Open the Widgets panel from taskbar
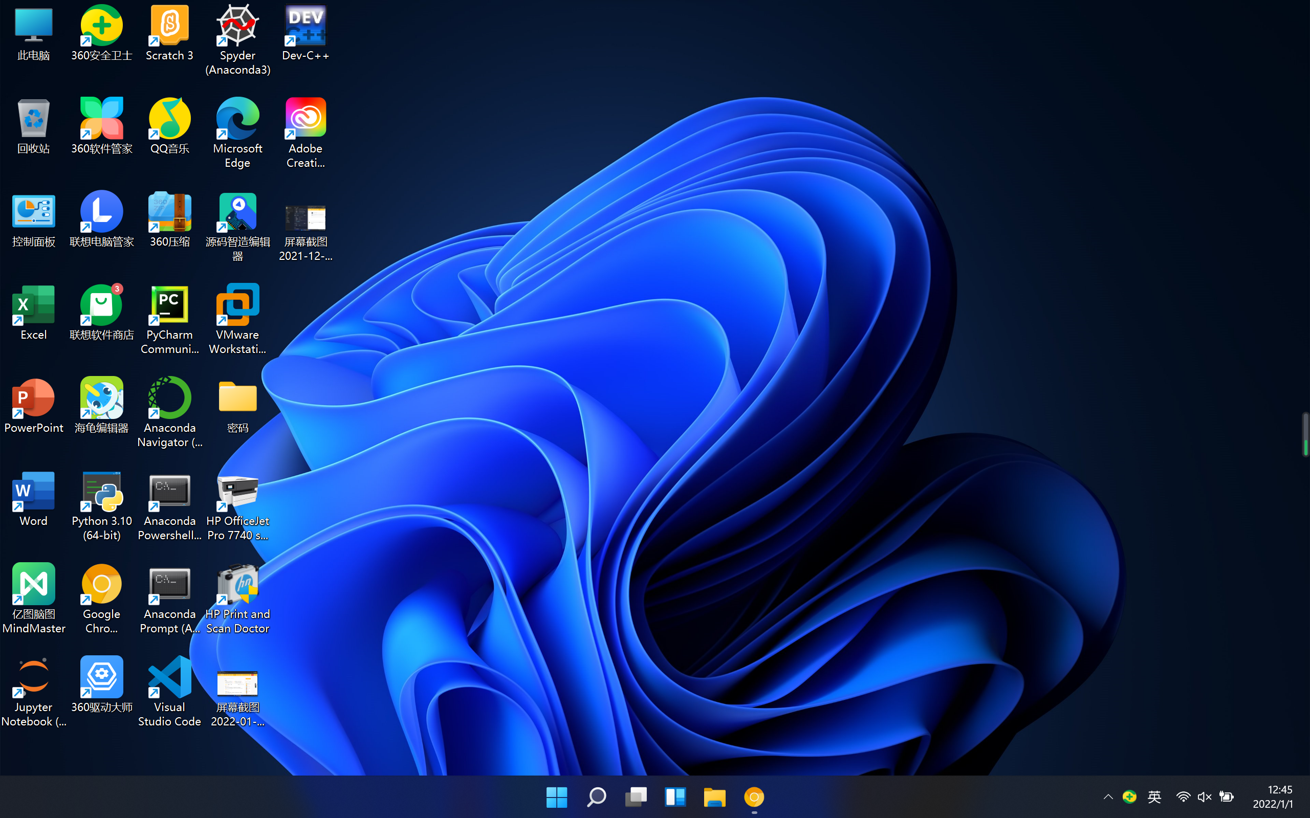The width and height of the screenshot is (1310, 818). pos(675,797)
